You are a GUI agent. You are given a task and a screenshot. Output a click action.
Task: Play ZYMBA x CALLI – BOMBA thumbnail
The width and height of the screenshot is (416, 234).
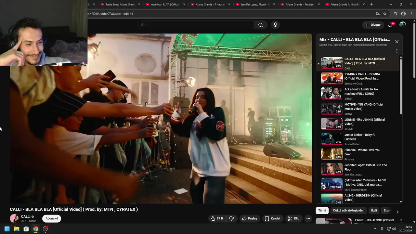click(332, 78)
